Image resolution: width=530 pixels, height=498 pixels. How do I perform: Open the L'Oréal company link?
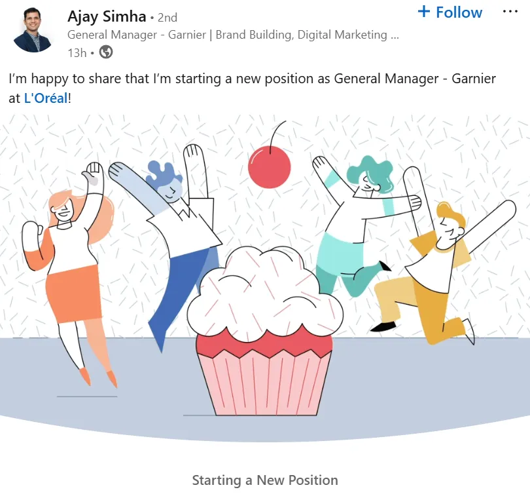pos(46,98)
